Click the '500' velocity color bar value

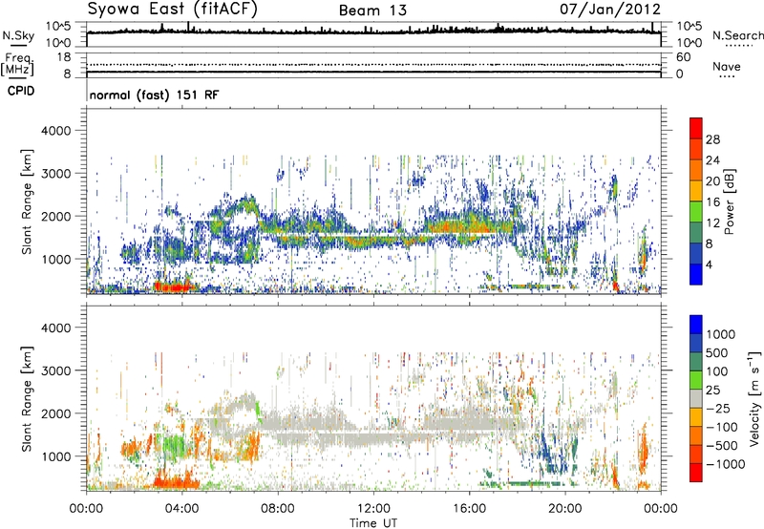tap(717, 353)
